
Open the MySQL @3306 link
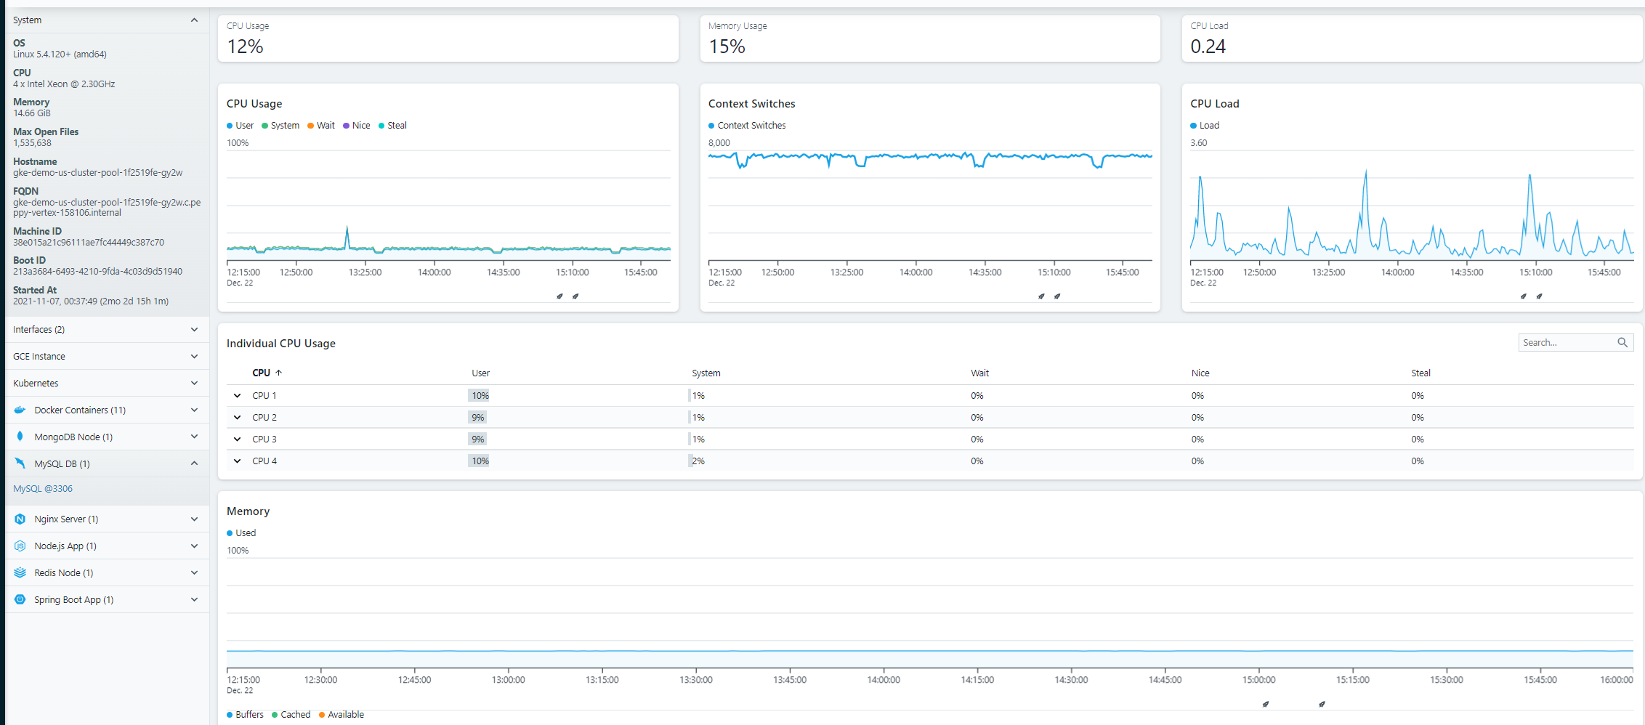pyautogui.click(x=43, y=489)
